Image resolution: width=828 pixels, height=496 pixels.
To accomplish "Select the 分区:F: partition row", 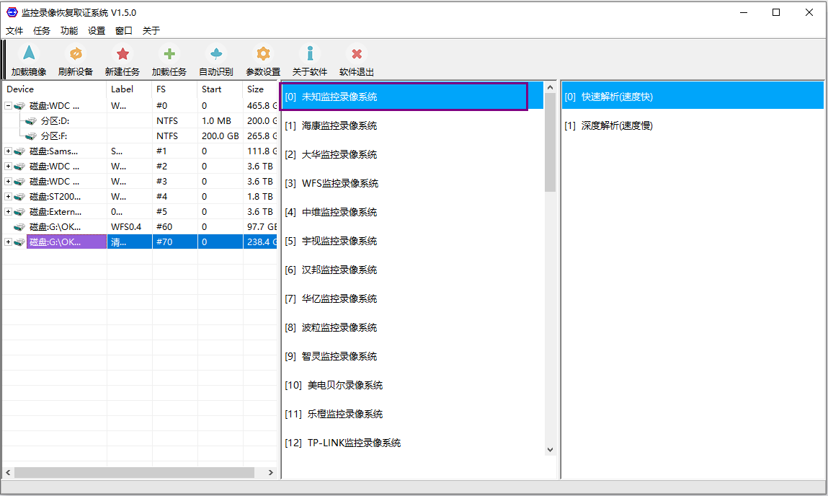I will 54,136.
